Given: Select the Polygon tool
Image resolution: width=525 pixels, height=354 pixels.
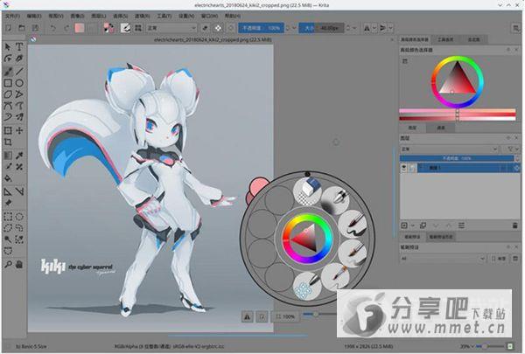Looking at the screenshot, I should (x=8, y=94).
